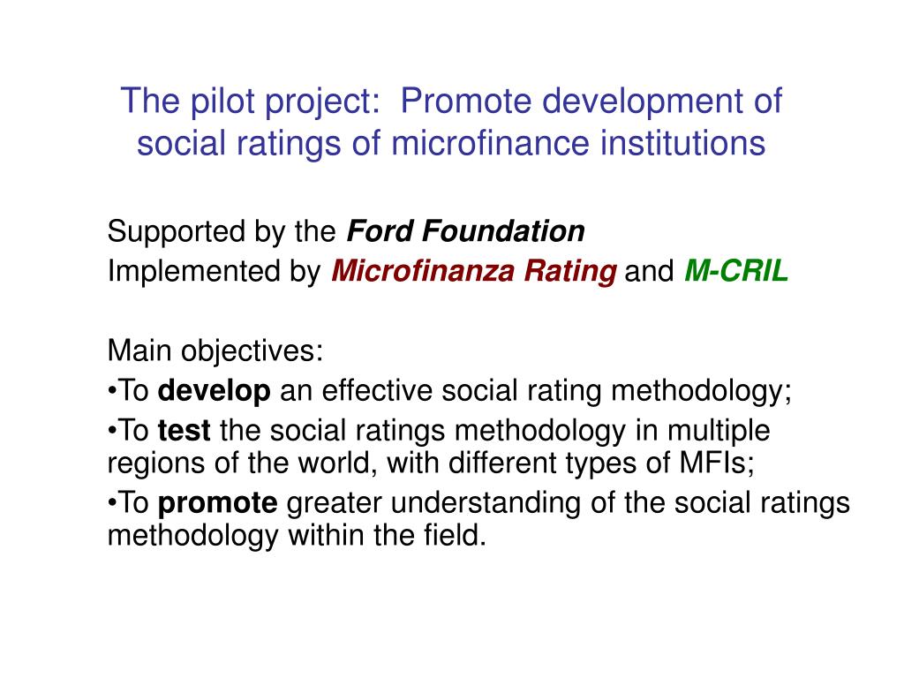Click the phrase 'social ratings of microfinance institutions'
This screenshot has width=904, height=678.
(x=451, y=143)
